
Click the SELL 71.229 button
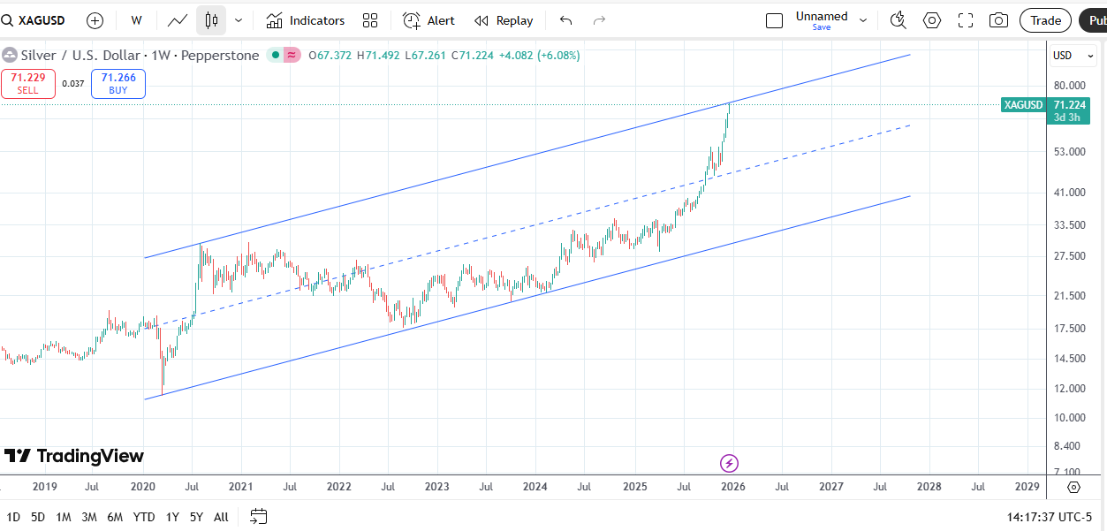[27, 84]
